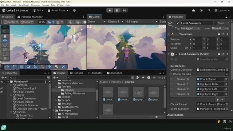
Task: Expand the Player object in Hierarchy
Action: 11,95
